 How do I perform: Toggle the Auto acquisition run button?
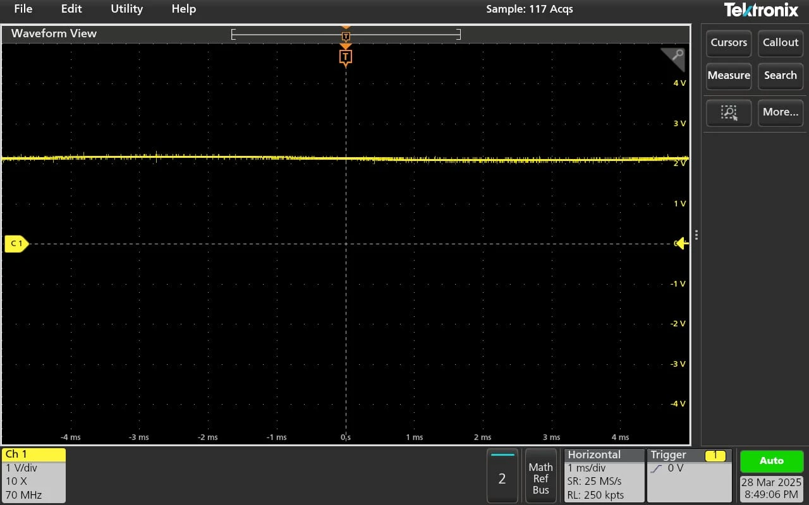(x=771, y=461)
